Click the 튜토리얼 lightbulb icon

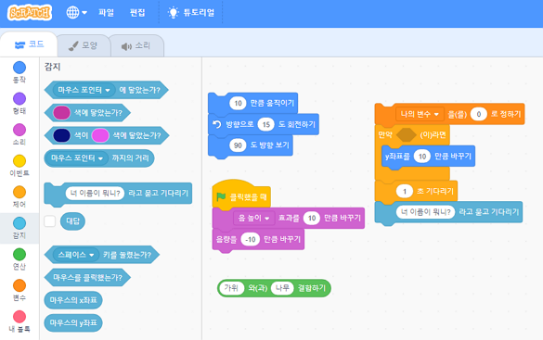click(173, 13)
